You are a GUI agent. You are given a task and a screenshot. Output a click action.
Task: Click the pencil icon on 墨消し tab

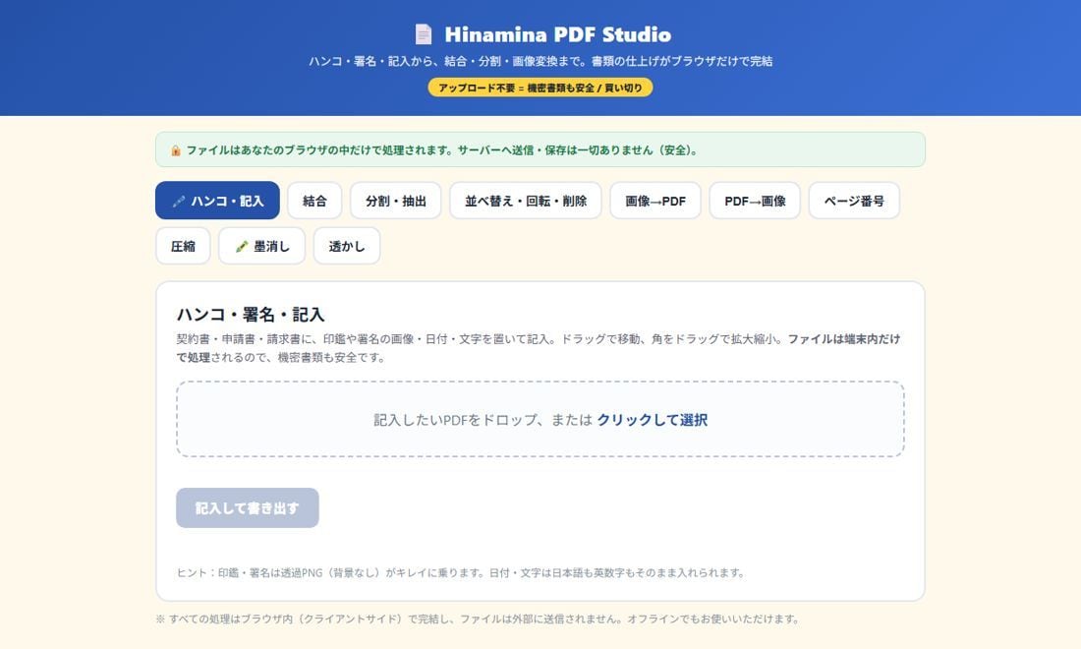tap(242, 246)
